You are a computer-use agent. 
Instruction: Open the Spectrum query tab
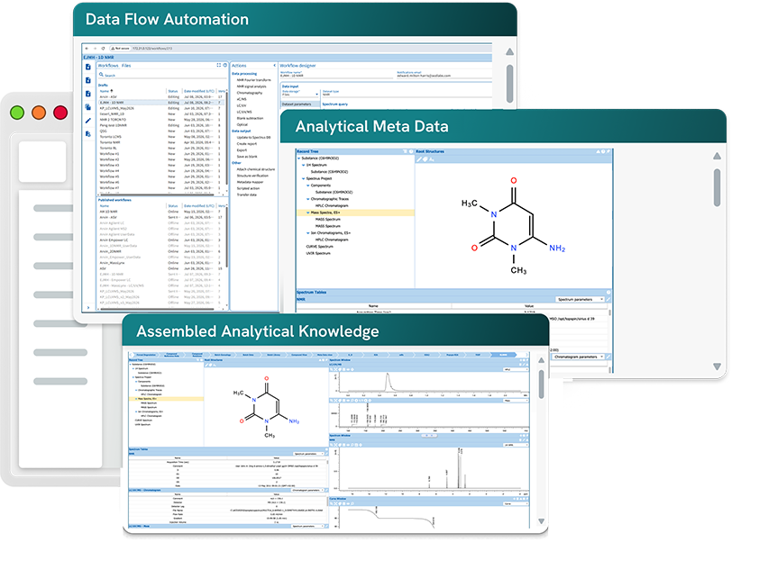point(335,104)
